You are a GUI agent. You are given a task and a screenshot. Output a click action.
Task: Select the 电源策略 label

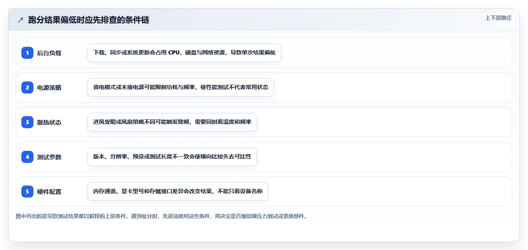pos(49,87)
